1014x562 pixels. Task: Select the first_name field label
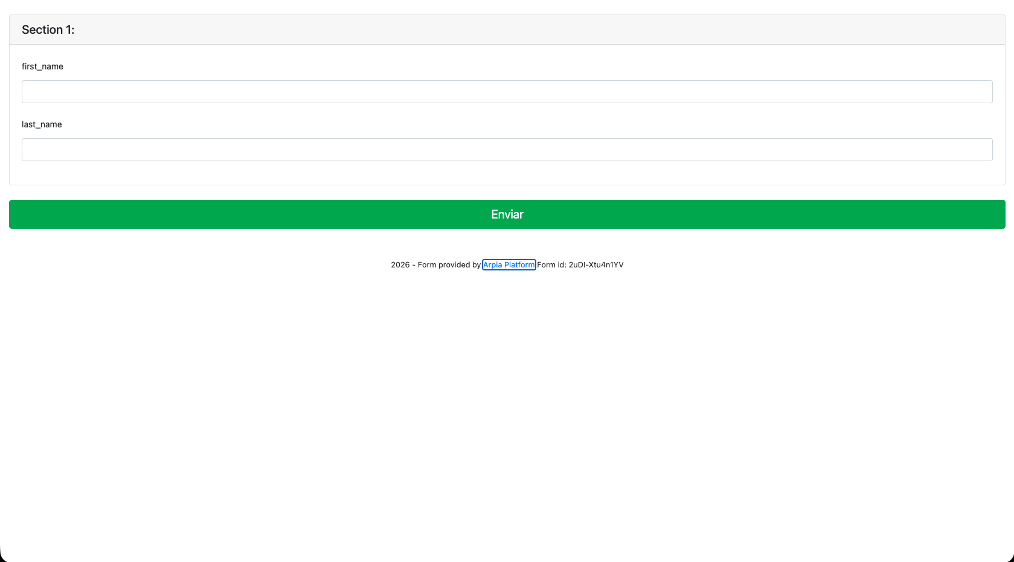point(42,66)
